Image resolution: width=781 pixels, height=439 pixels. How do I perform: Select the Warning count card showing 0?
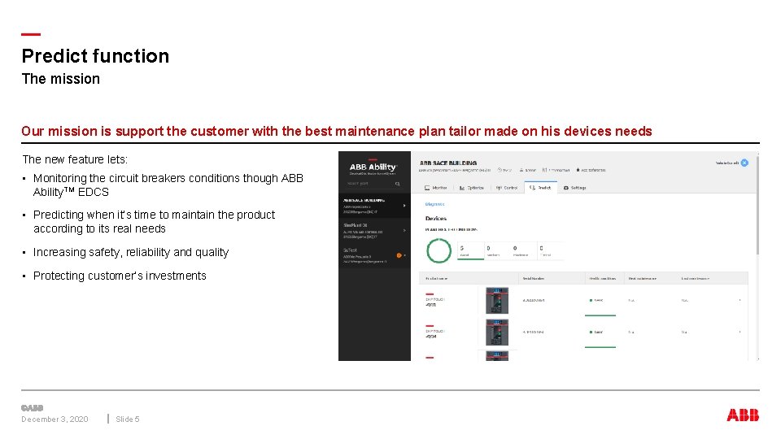(497, 251)
